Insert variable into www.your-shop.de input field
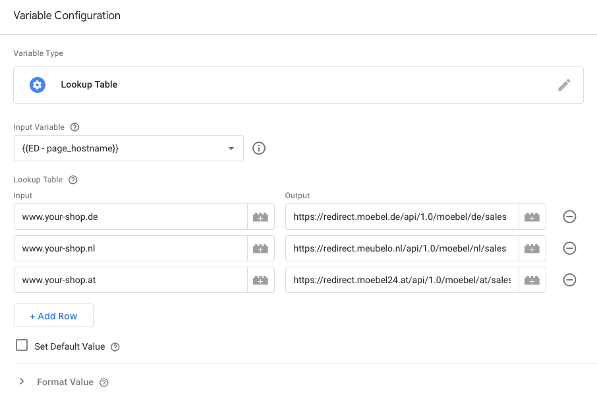The width and height of the screenshot is (597, 399). [261, 217]
